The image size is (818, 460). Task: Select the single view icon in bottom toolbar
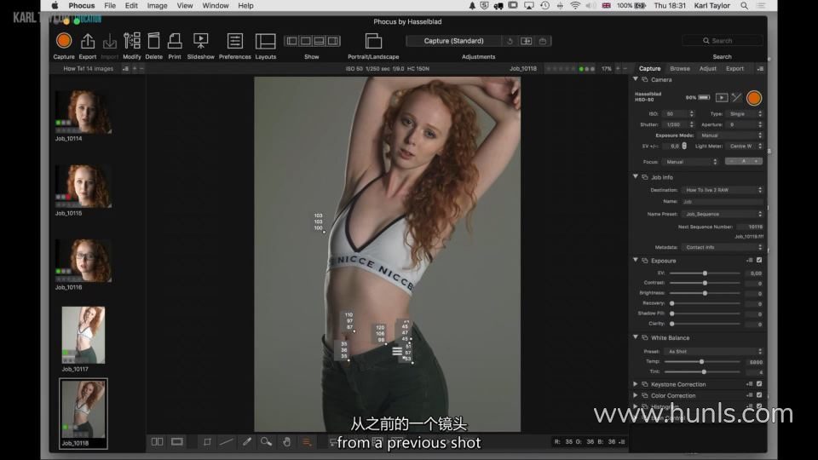[x=177, y=442]
